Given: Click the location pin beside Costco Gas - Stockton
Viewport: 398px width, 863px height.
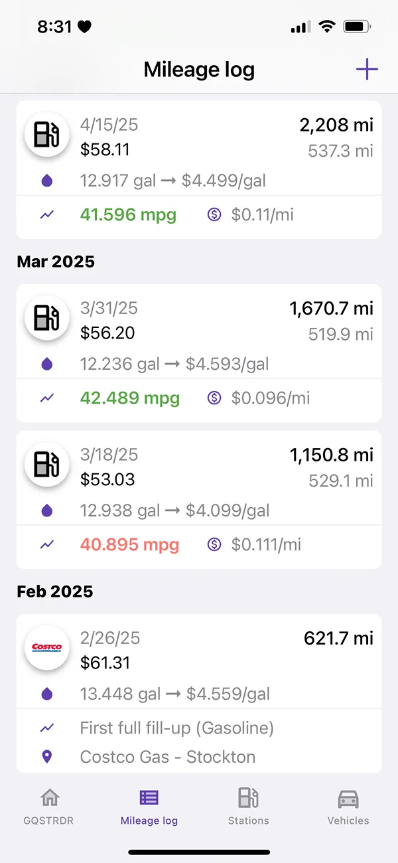Looking at the screenshot, I should 47,756.
